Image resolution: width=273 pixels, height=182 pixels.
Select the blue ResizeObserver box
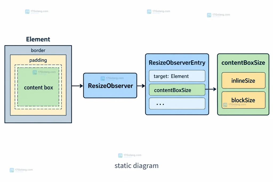[110, 86]
